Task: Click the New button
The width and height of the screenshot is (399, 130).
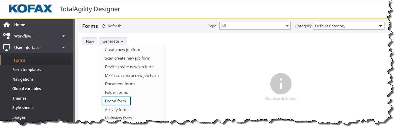Action: (x=90, y=41)
